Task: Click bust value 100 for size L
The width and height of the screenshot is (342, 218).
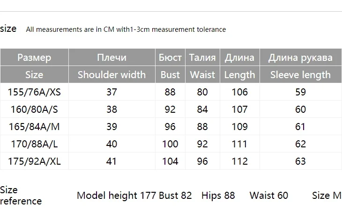Action: [170, 144]
